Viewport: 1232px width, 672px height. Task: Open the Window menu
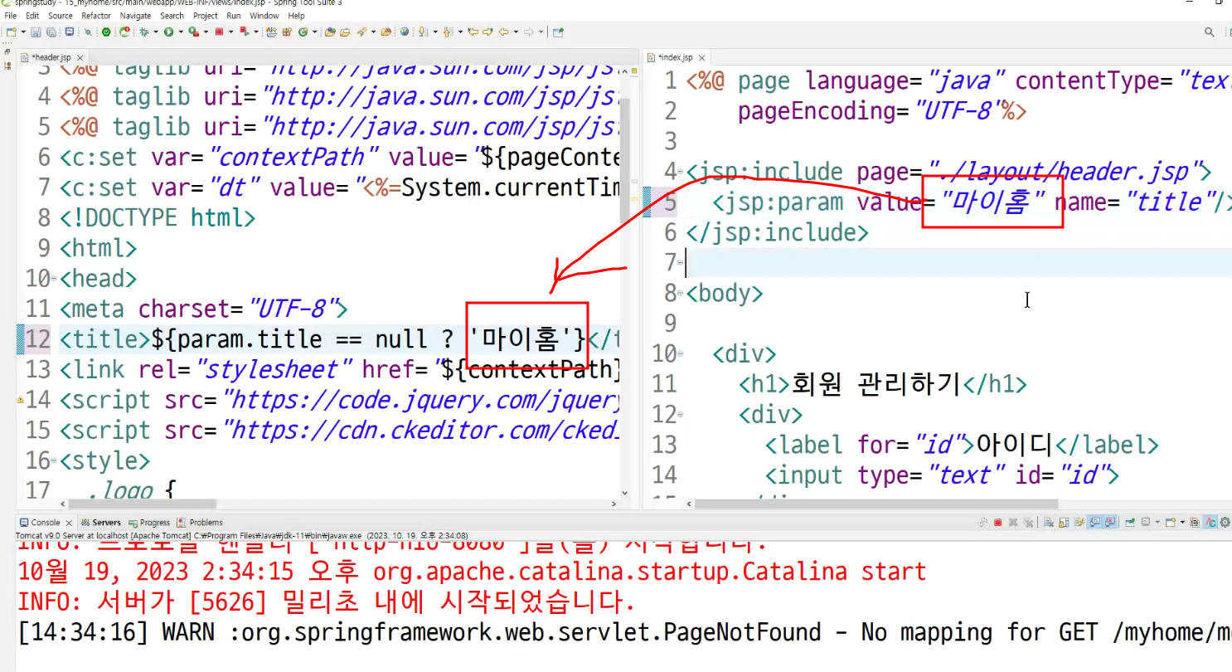point(264,16)
